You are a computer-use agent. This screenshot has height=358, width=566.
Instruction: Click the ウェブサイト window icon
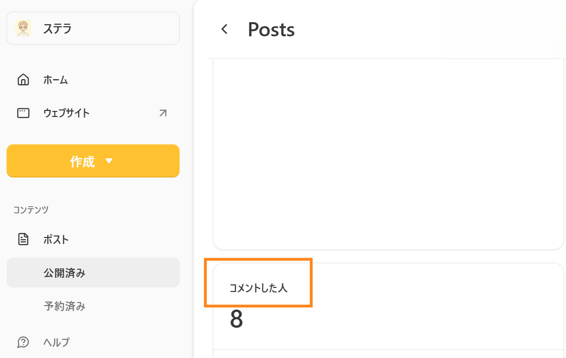tap(23, 113)
